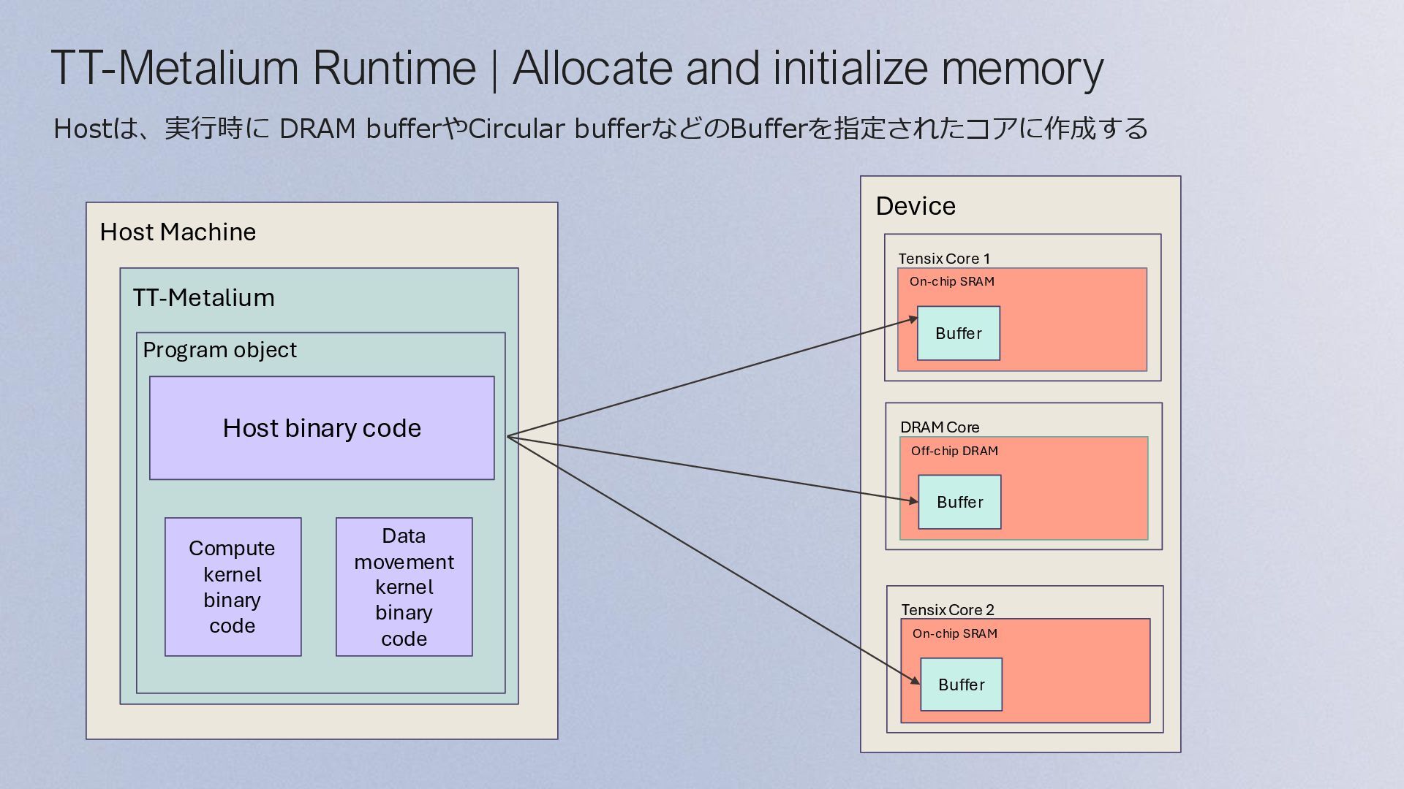Screen dimensions: 1404x789
Task: Click the Buffer box inside DRAM Core
Action: (959, 502)
